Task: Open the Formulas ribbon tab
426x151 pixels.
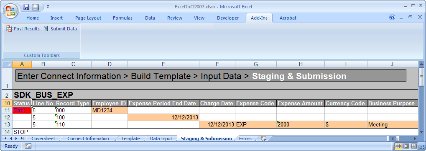Action: tap(122, 18)
